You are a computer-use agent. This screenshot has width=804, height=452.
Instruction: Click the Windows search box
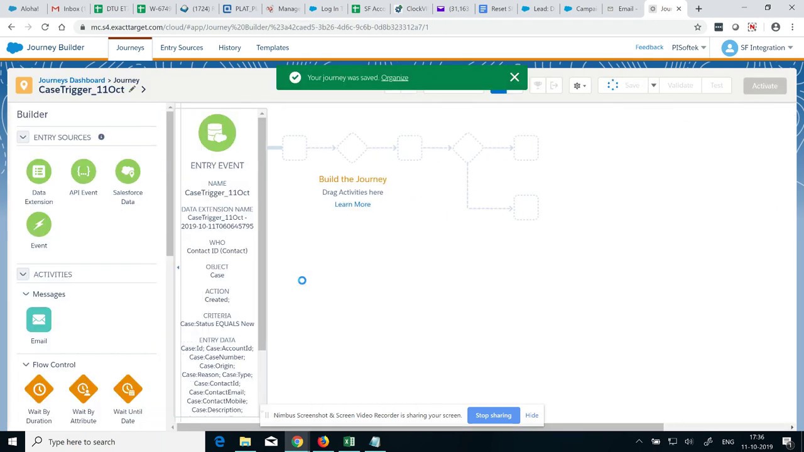click(x=115, y=442)
